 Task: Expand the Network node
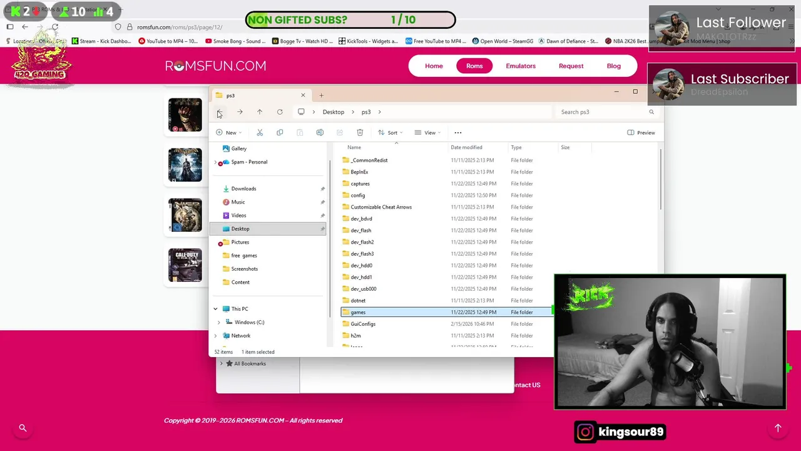tap(216, 336)
